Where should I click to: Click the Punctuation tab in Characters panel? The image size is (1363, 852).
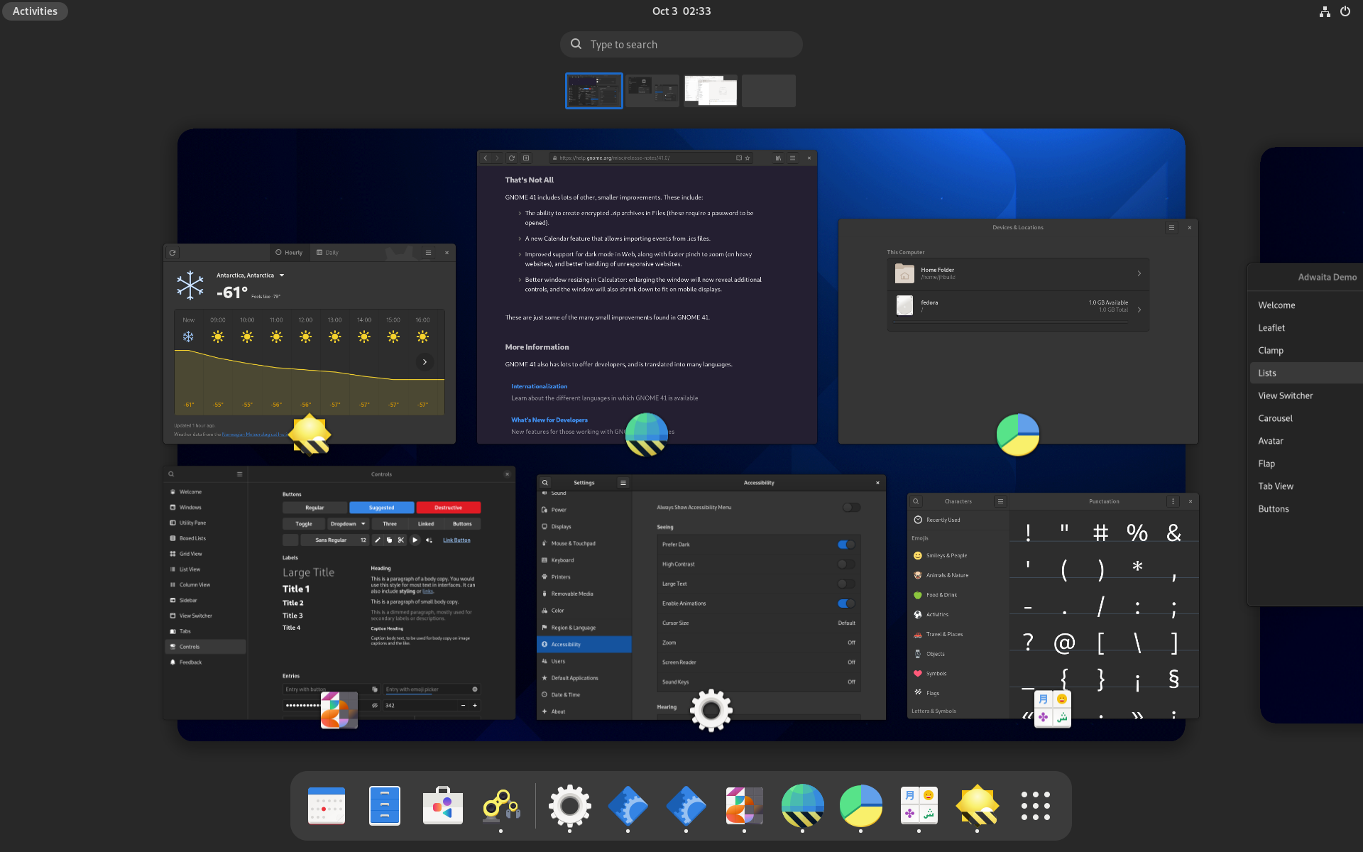(1104, 501)
